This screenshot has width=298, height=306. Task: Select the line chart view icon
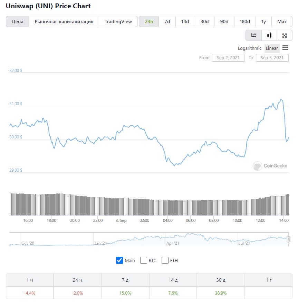(253, 35)
